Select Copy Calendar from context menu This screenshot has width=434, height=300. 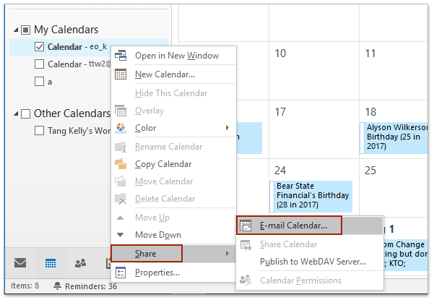163,164
